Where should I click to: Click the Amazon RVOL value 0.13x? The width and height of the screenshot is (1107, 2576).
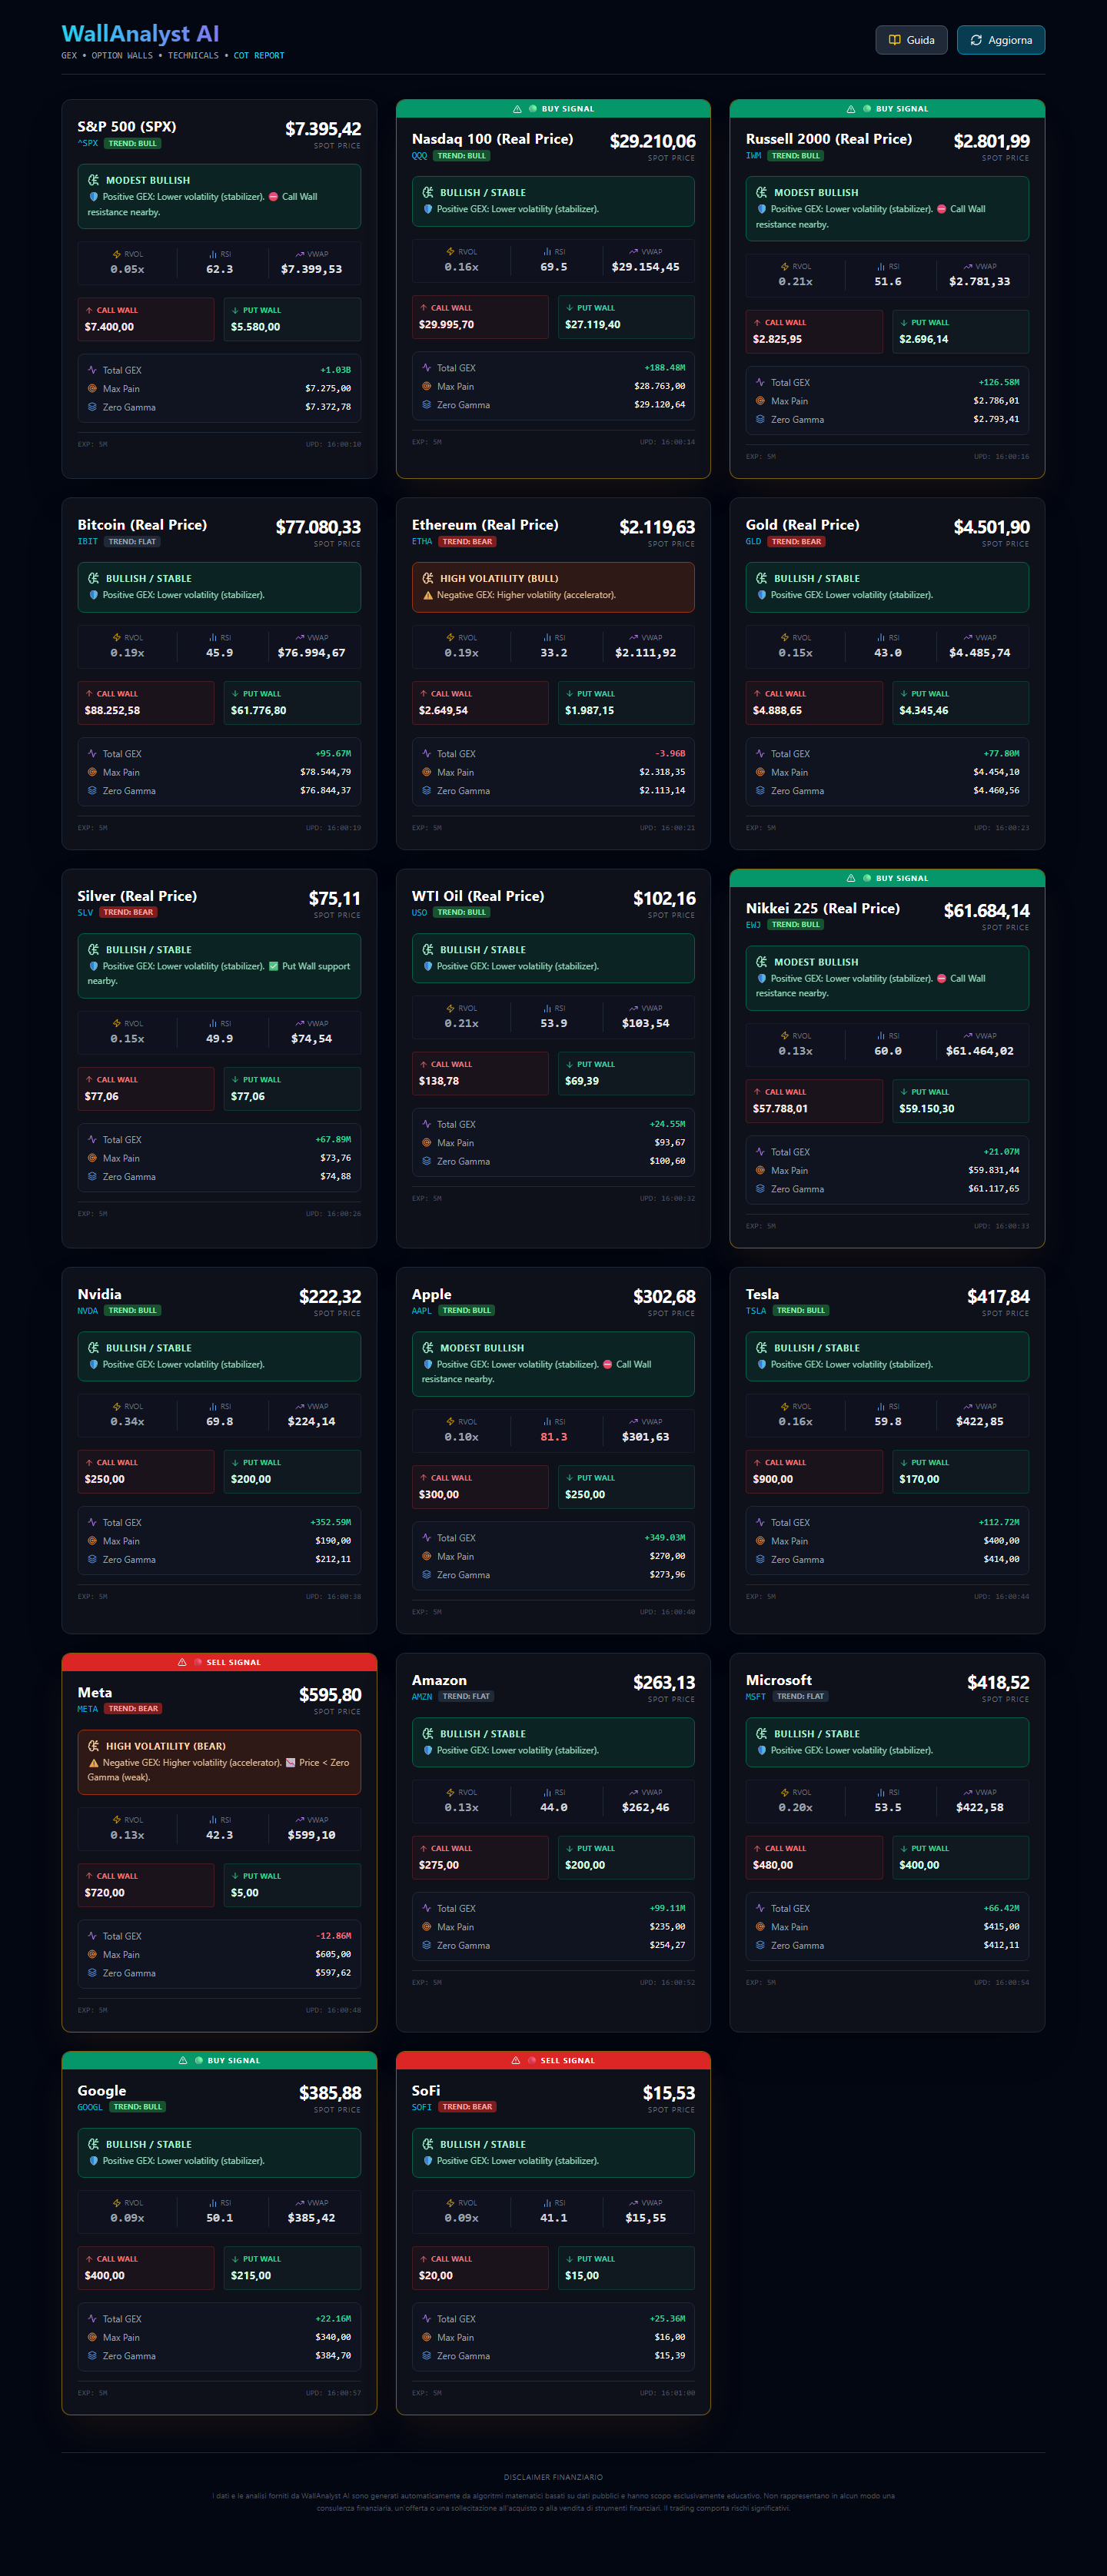(x=462, y=1807)
